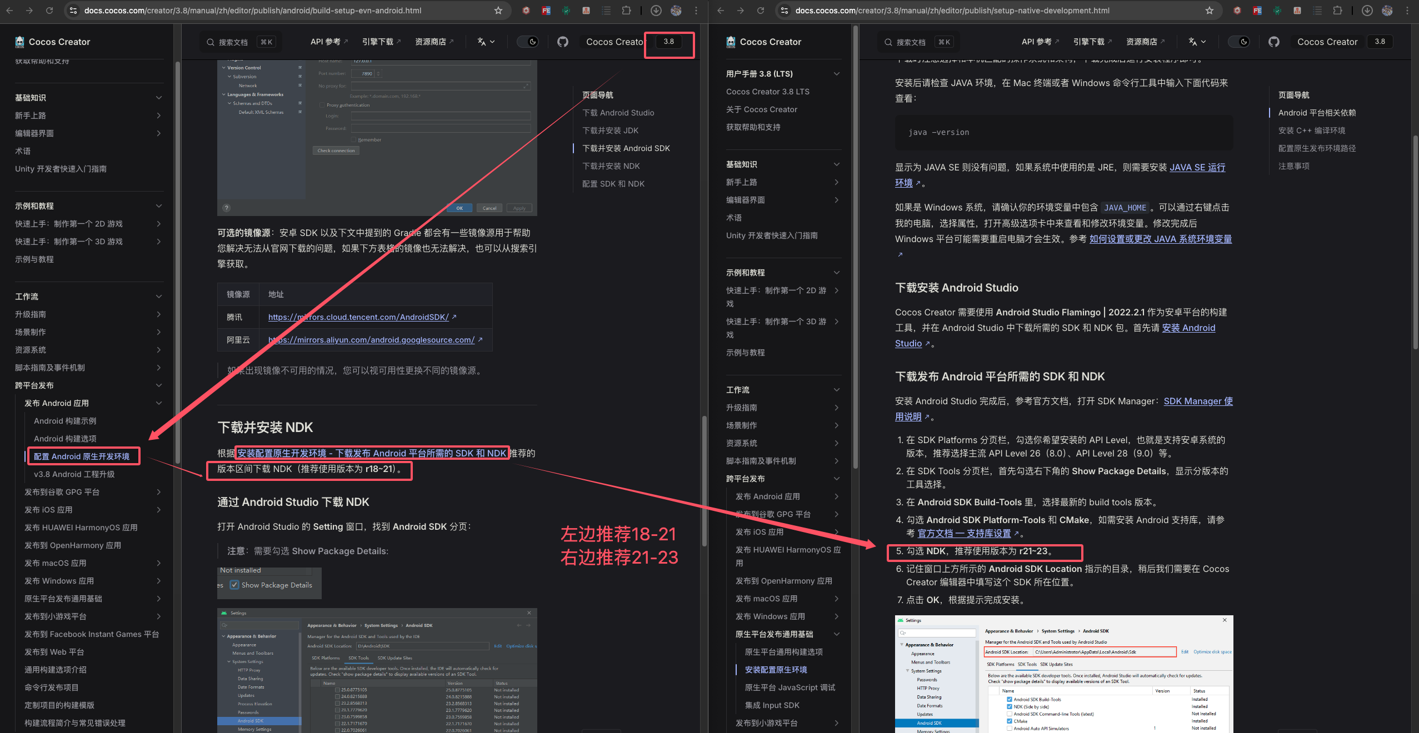Open the extensions puzzle icon in left window

[626, 11]
